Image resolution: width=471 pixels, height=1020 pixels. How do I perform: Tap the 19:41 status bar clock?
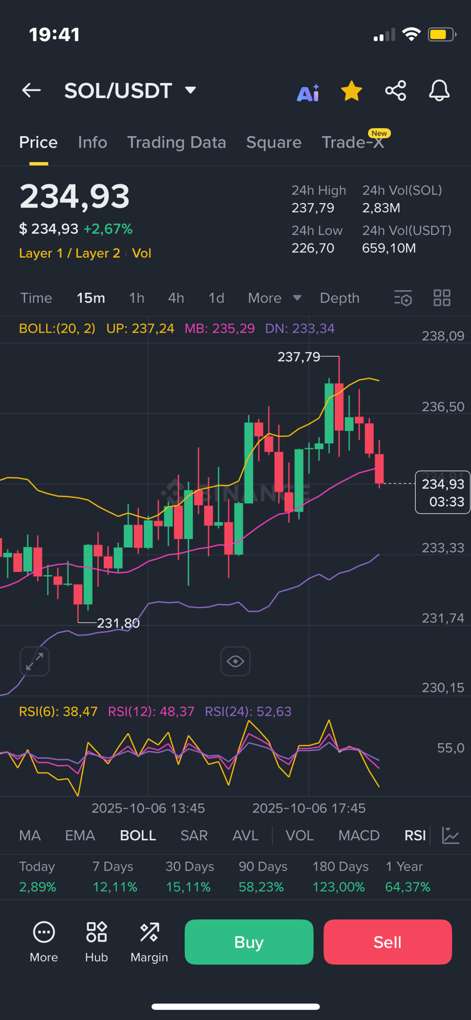tap(54, 35)
